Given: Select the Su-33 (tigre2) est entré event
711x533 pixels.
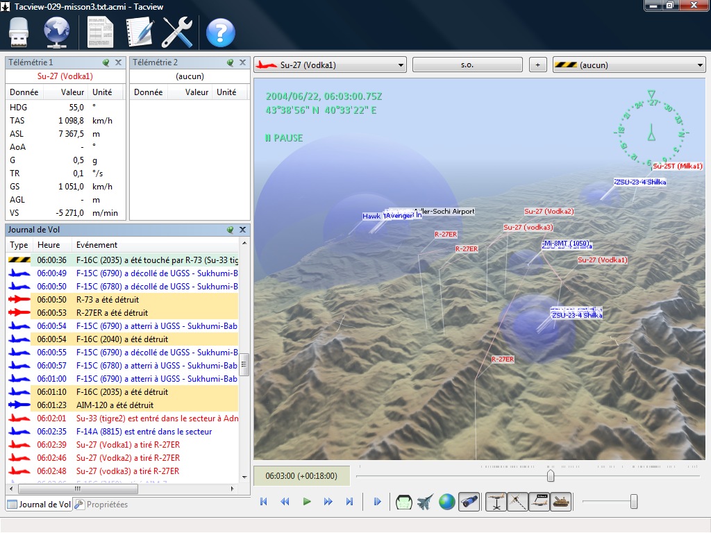Looking at the screenshot, I should tap(122, 418).
